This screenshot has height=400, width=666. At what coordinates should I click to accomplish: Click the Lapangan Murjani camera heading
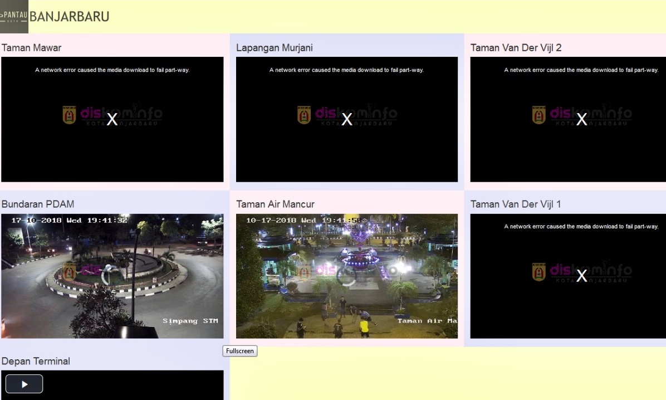[x=274, y=48]
